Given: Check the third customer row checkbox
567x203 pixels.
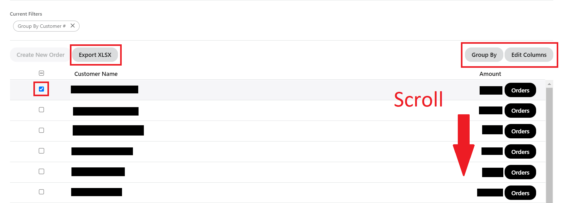Looking at the screenshot, I should coord(42,130).
